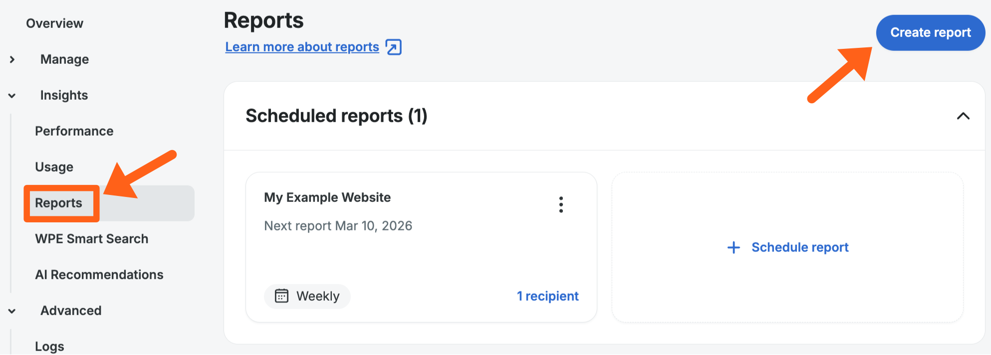The height and width of the screenshot is (355, 991).
Task: Collapse the Insights section chevron
Action: point(12,96)
